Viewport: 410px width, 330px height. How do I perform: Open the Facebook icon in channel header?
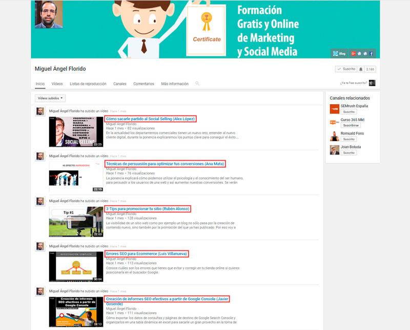[x=371, y=53]
